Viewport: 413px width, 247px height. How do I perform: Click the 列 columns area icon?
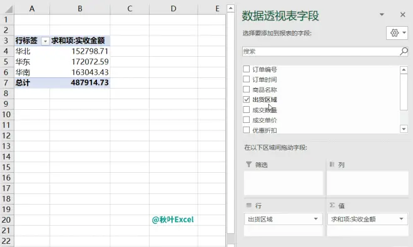[x=332, y=164]
